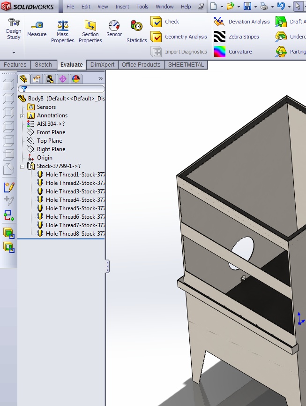Open dropdown arrow next to New

222,7
